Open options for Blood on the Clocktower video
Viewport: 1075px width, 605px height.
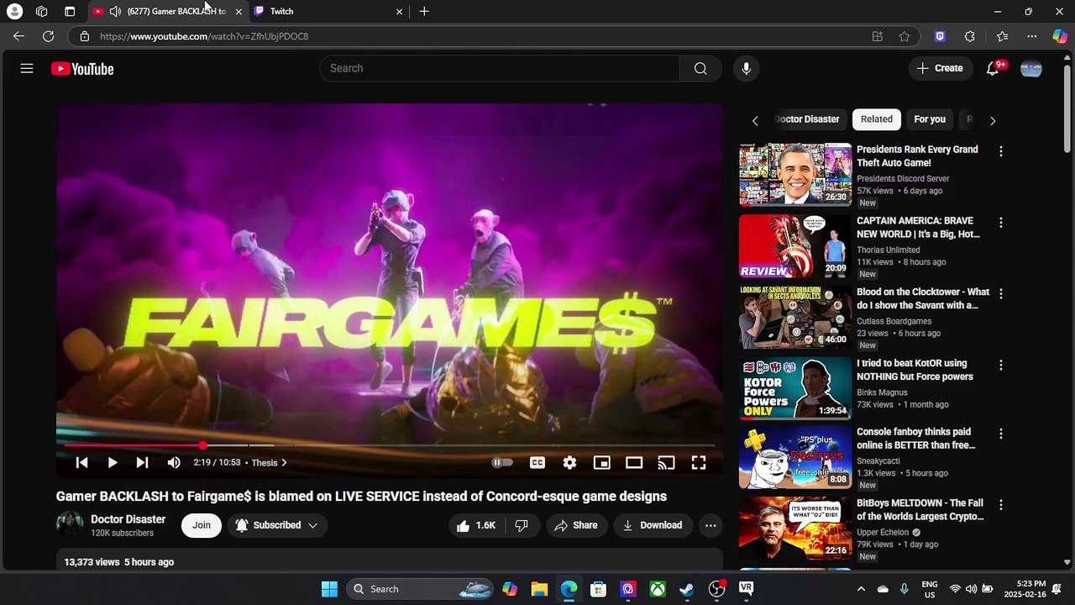point(1000,294)
